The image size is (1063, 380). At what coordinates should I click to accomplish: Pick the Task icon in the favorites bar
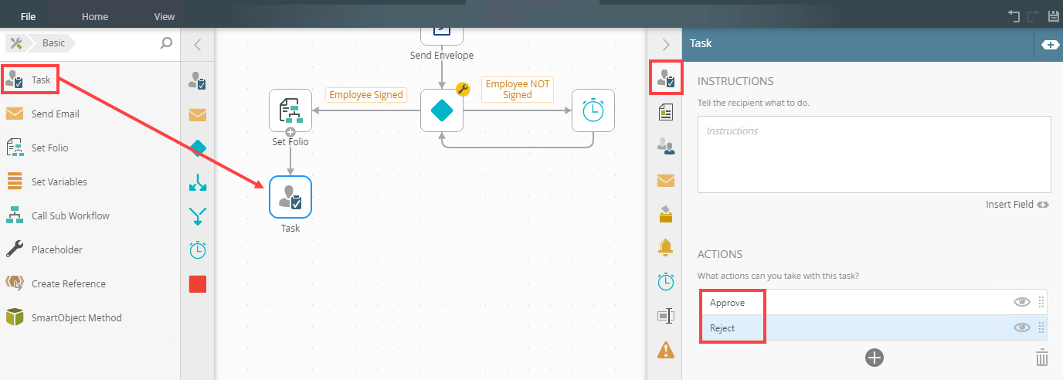coord(198,81)
